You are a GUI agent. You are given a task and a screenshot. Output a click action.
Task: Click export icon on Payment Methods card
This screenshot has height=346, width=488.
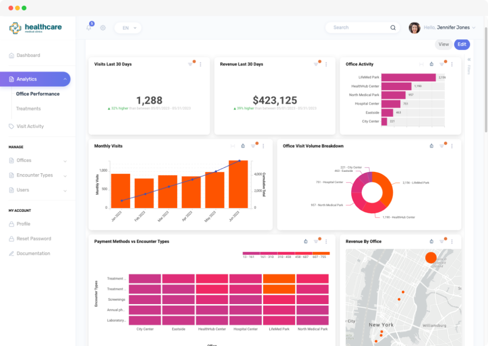[306, 241]
